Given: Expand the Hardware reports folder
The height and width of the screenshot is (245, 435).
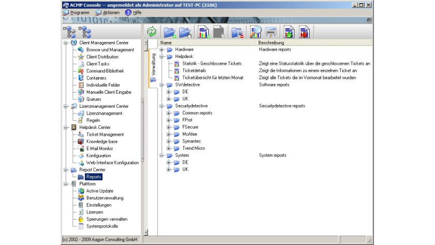Looking at the screenshot, I should [162, 50].
